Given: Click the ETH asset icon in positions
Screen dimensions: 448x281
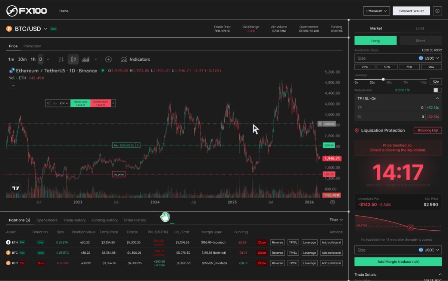Looking at the screenshot, I should 8,242.
